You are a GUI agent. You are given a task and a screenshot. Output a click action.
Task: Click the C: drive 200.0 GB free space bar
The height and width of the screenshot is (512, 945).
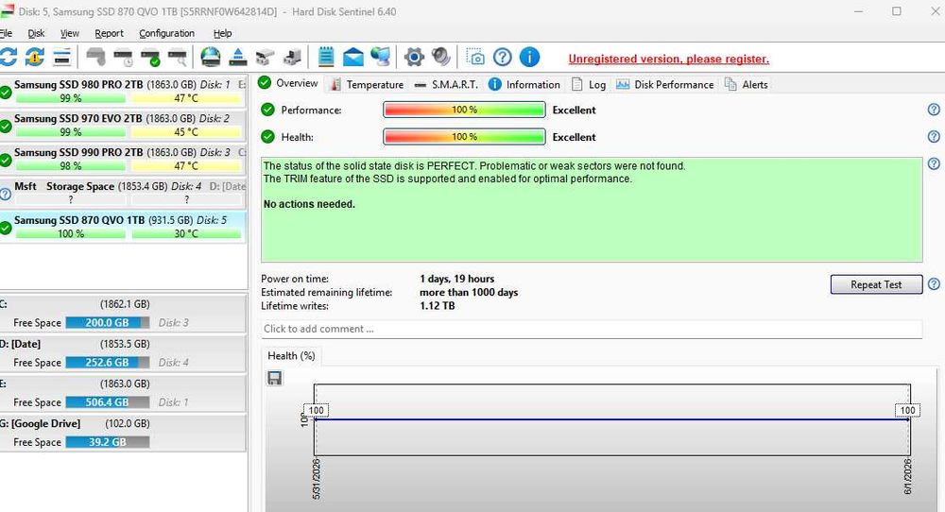(108, 323)
